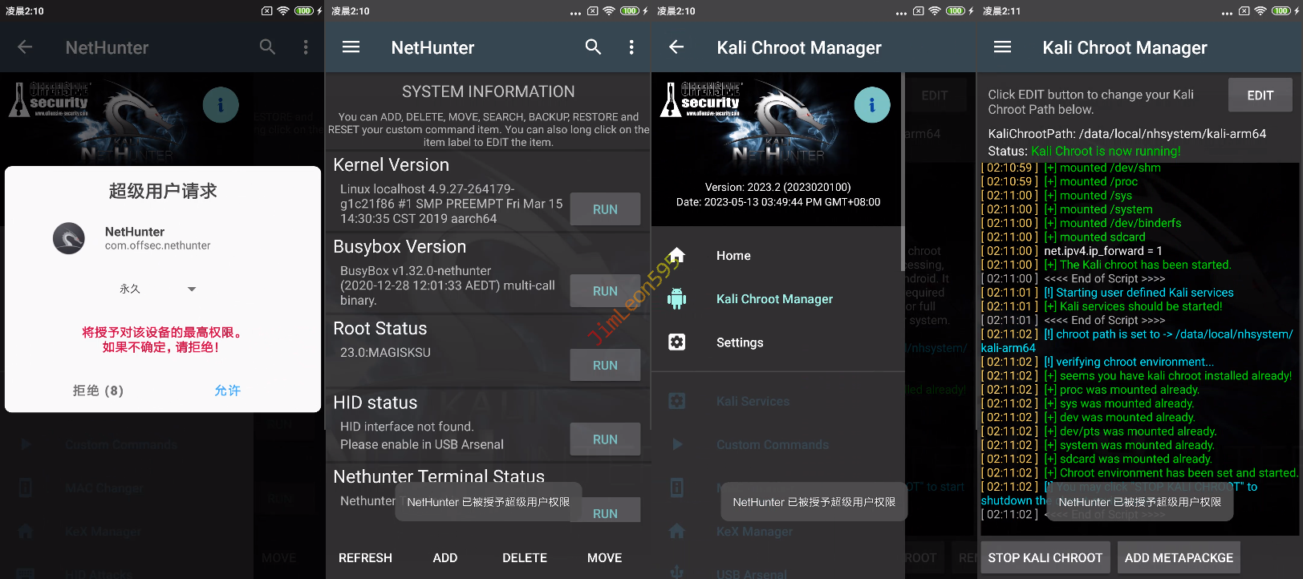Tap the Settings gear icon in the navigation drawer
Viewport: 1303px width, 579px height.
pyautogui.click(x=677, y=342)
